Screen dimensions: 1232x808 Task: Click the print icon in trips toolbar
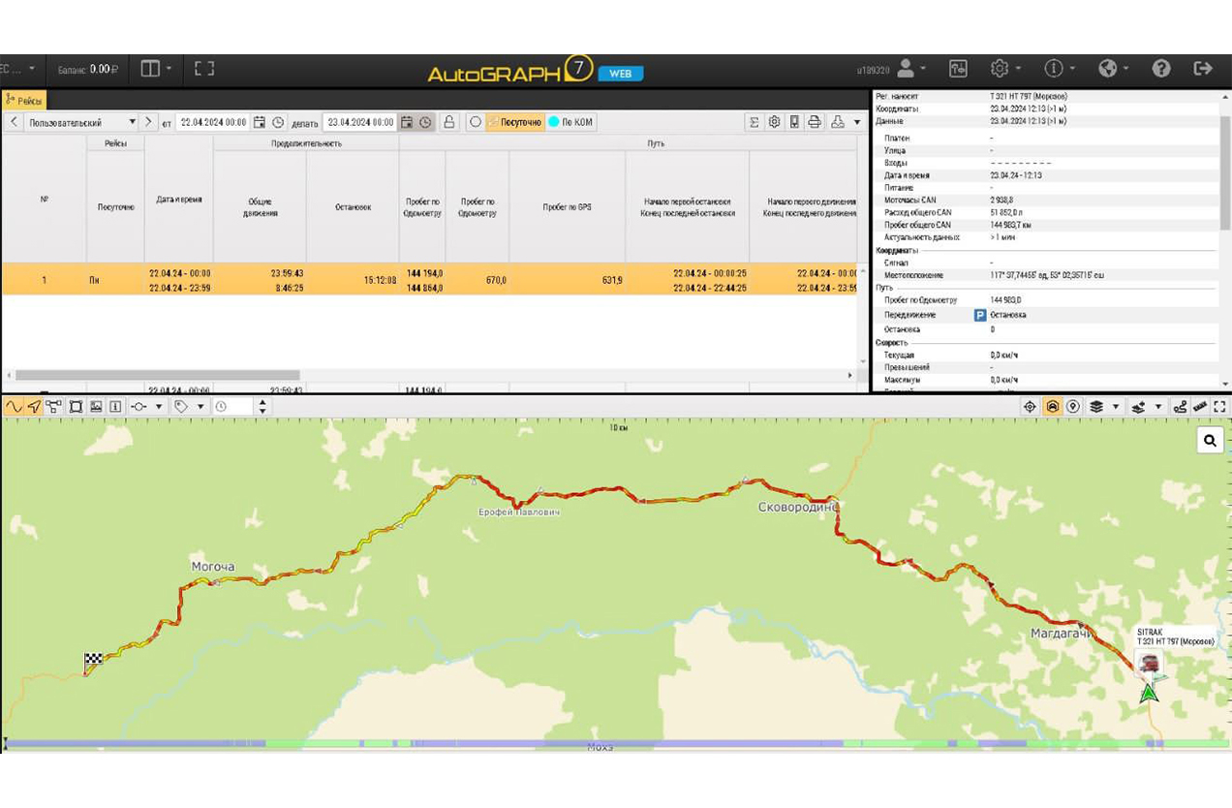[815, 122]
